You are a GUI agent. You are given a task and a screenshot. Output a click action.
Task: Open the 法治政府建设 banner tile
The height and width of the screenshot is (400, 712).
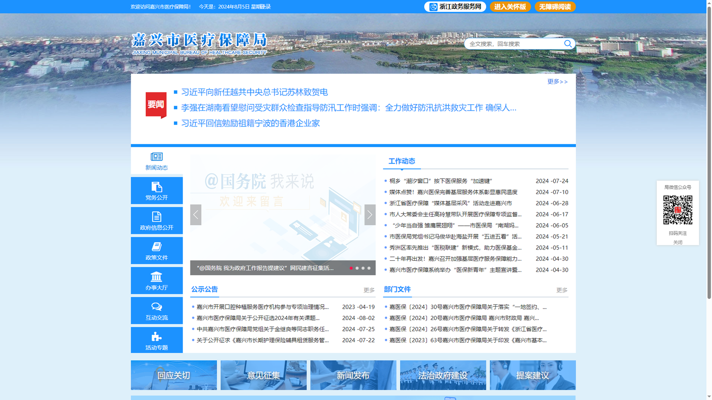443,375
